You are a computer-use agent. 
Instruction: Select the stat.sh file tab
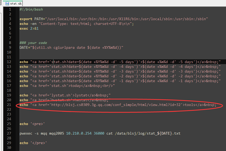pos(13,3)
